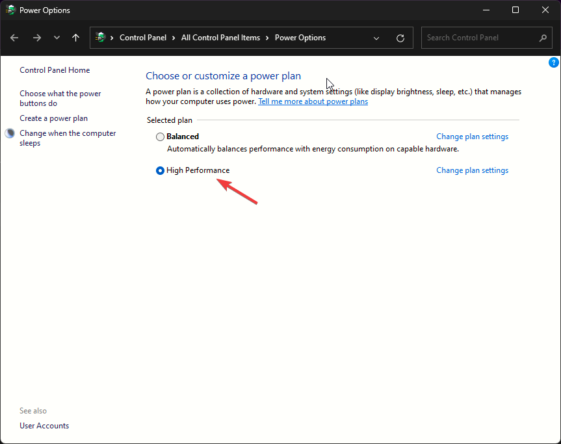Viewport: 561px width, 444px height.
Task: Expand chevron after Control Panel breadcrumb
Action: [x=174, y=38]
